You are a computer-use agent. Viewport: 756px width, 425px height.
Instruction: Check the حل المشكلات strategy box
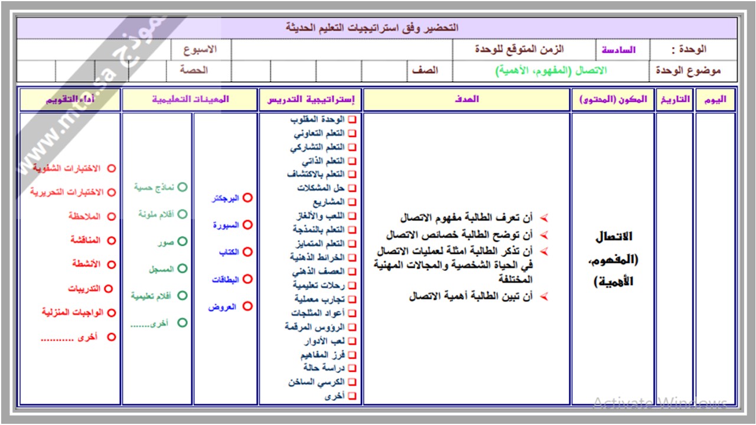pyautogui.click(x=352, y=188)
